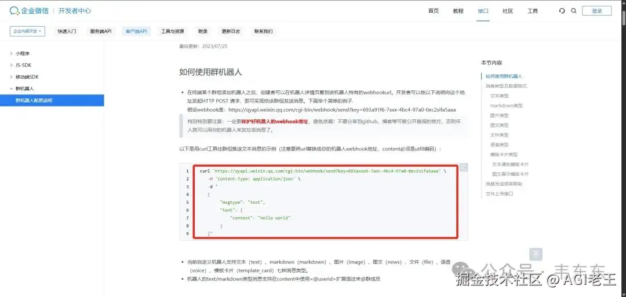Jump to markdown类型 in contents
Viewport: 626px width, 297px height.
pyautogui.click(x=506, y=105)
